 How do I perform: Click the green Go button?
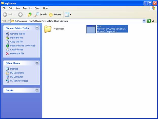151,21
